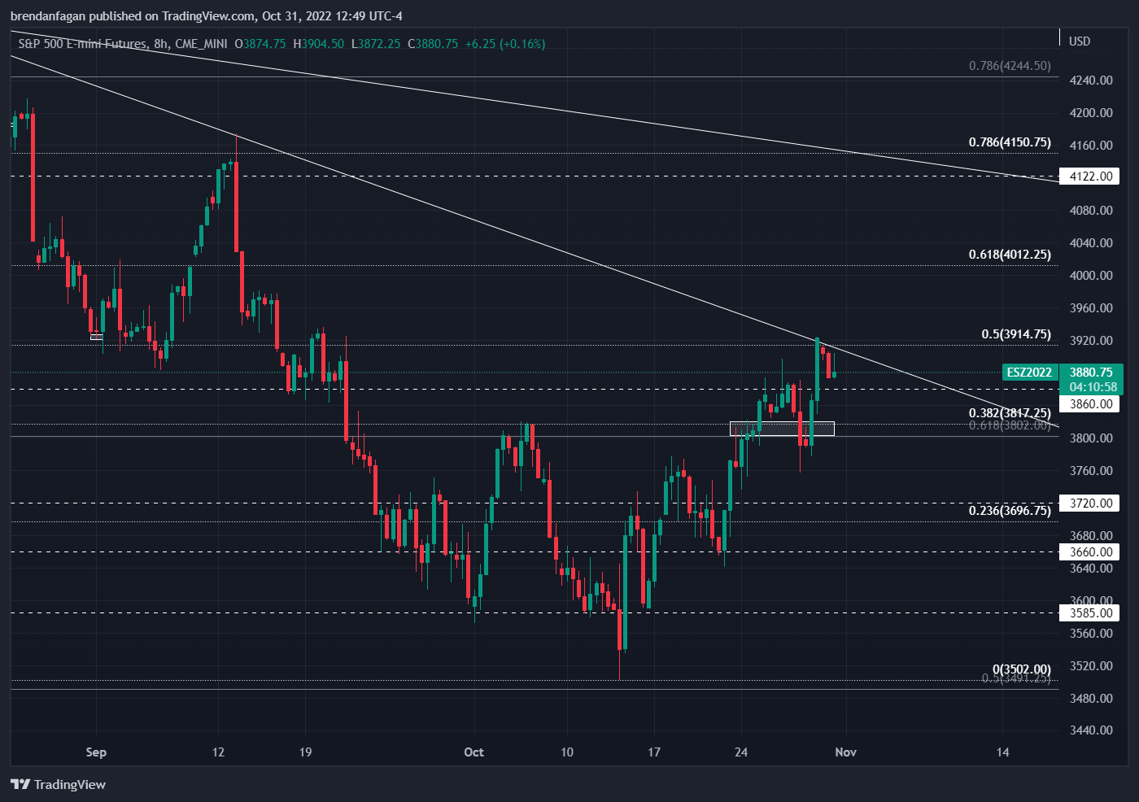This screenshot has height=802, width=1139.
Task: Click the 17 date marker on time axis
Action: 654,752
